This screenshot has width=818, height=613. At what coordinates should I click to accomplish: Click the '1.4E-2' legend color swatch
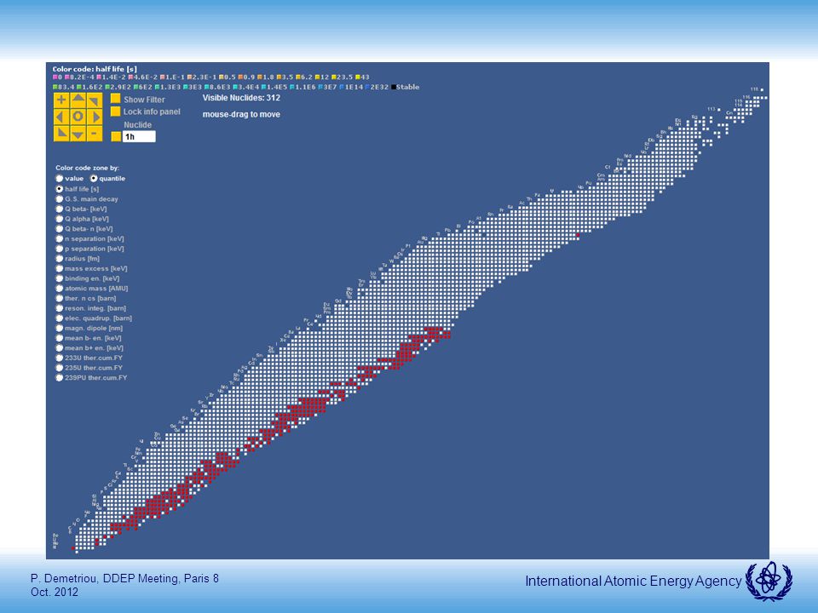click(x=99, y=77)
